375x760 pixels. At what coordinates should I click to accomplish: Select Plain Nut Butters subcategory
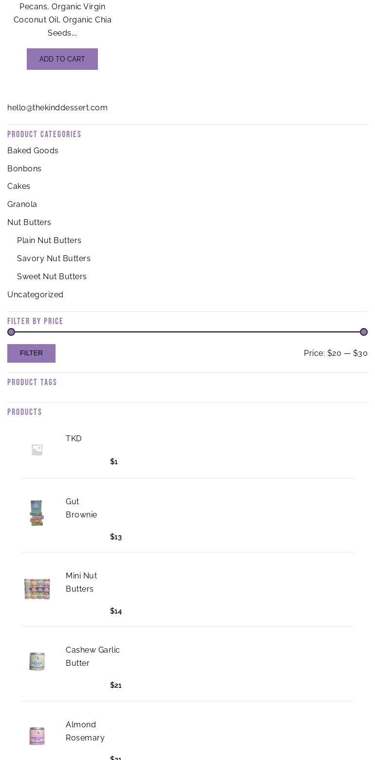point(49,240)
